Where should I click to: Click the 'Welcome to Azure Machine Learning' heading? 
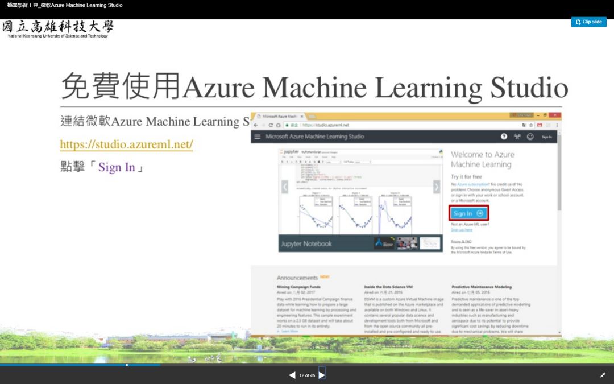pyautogui.click(x=483, y=159)
